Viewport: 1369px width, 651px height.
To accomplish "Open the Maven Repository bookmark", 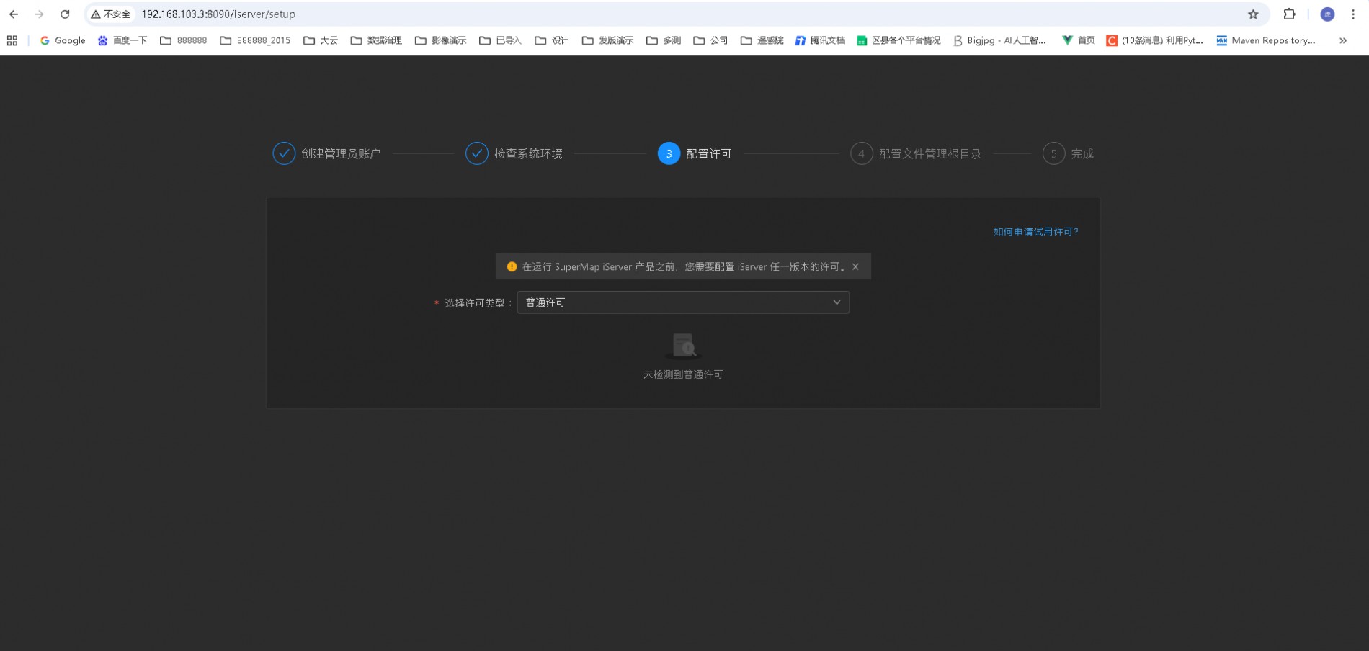I will click(x=1266, y=41).
